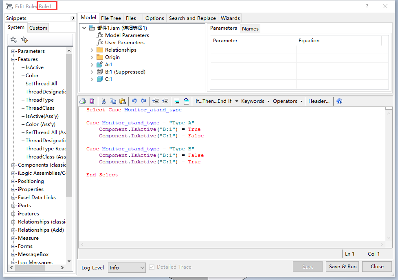
Task: Open the Keywords dropdown
Action: point(255,101)
